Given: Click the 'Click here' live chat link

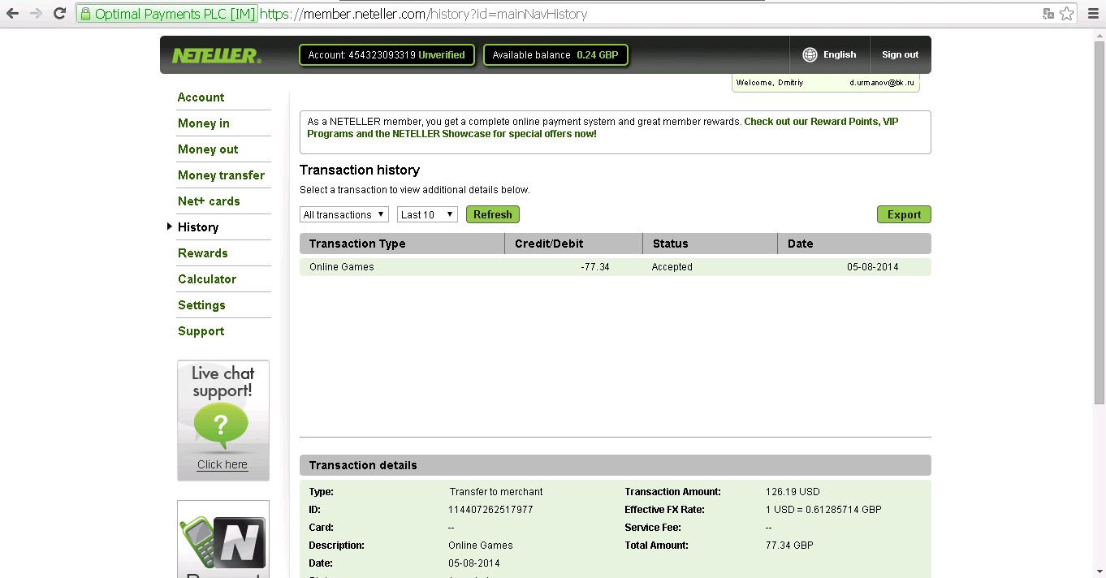Looking at the screenshot, I should pos(222,464).
